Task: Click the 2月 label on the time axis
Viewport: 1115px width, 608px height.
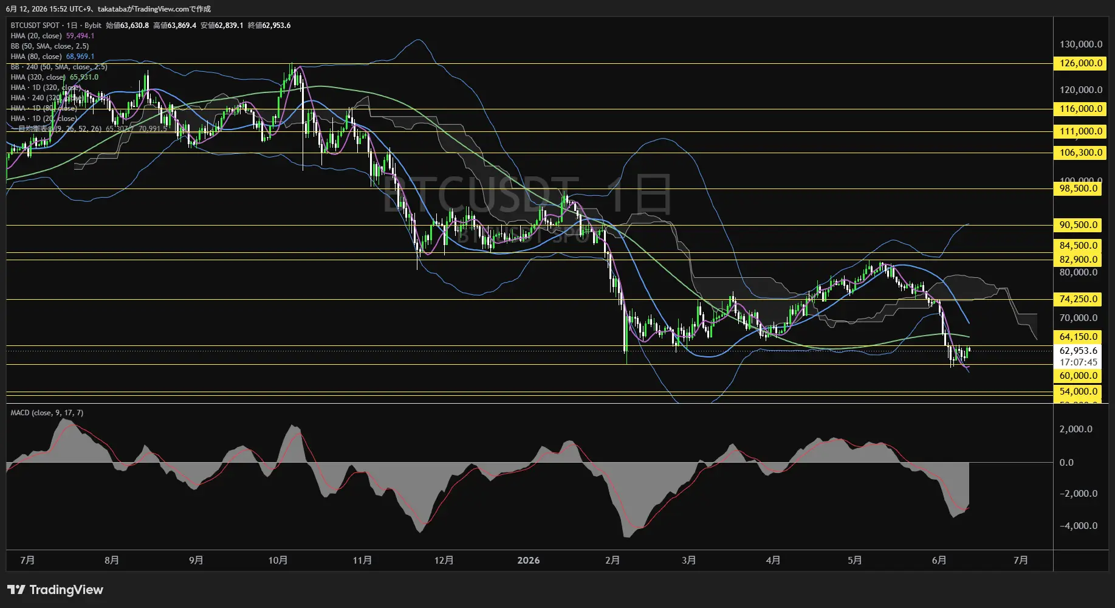Action: click(612, 561)
